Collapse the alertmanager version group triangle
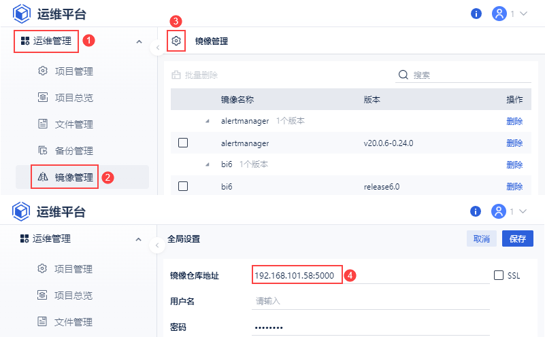This screenshot has width=545, height=337. (x=208, y=122)
